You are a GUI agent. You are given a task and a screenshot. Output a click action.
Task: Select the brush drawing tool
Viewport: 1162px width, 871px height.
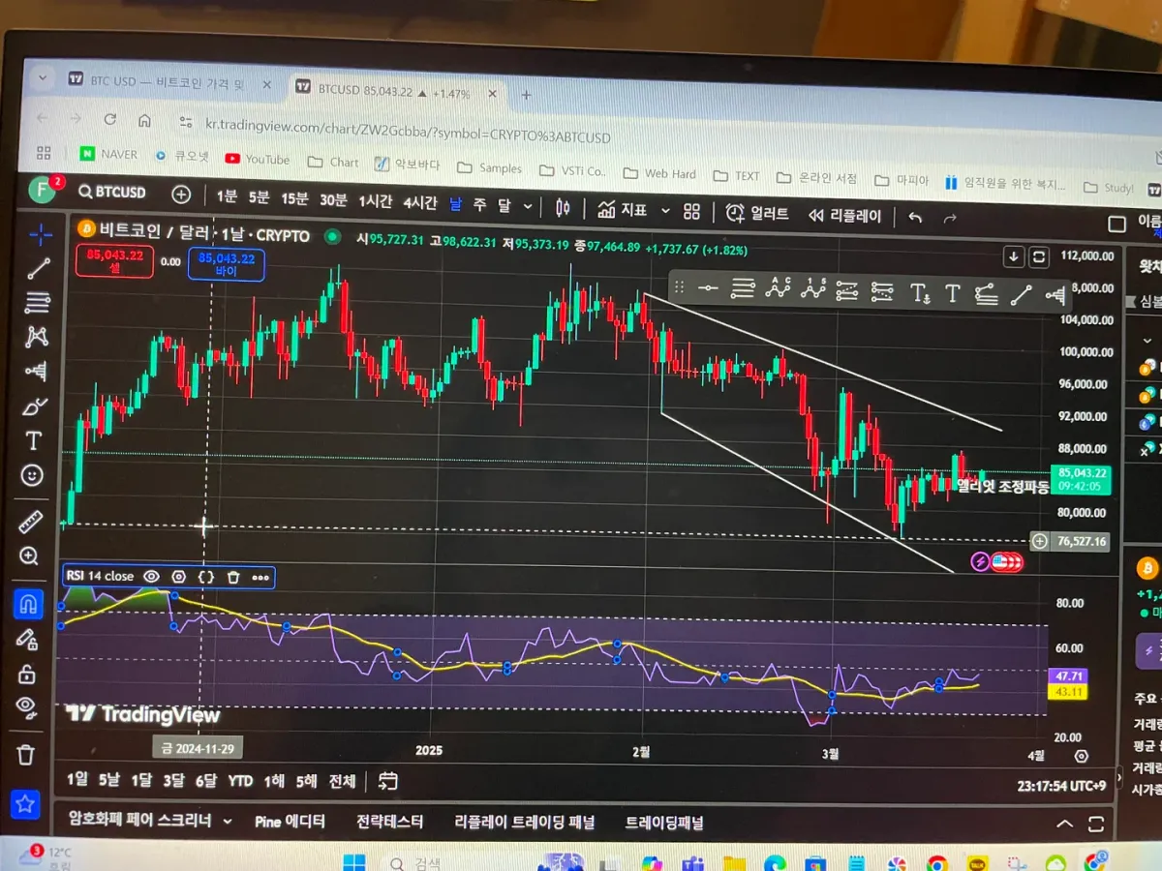(x=35, y=405)
